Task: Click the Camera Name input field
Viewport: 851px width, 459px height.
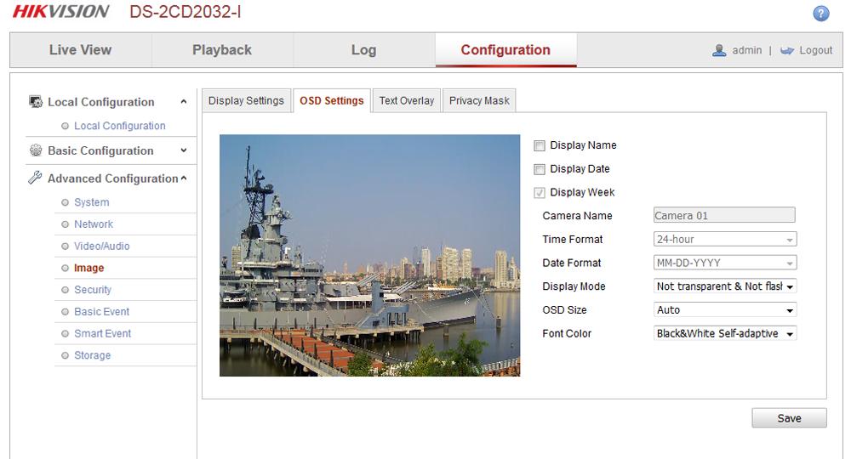Action: (x=724, y=215)
